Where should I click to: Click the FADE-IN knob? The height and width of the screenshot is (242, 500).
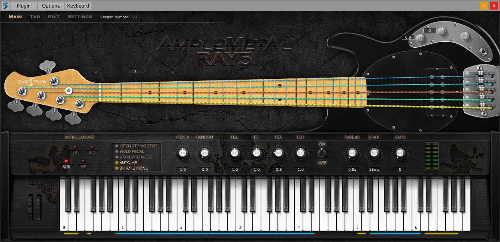point(352,153)
